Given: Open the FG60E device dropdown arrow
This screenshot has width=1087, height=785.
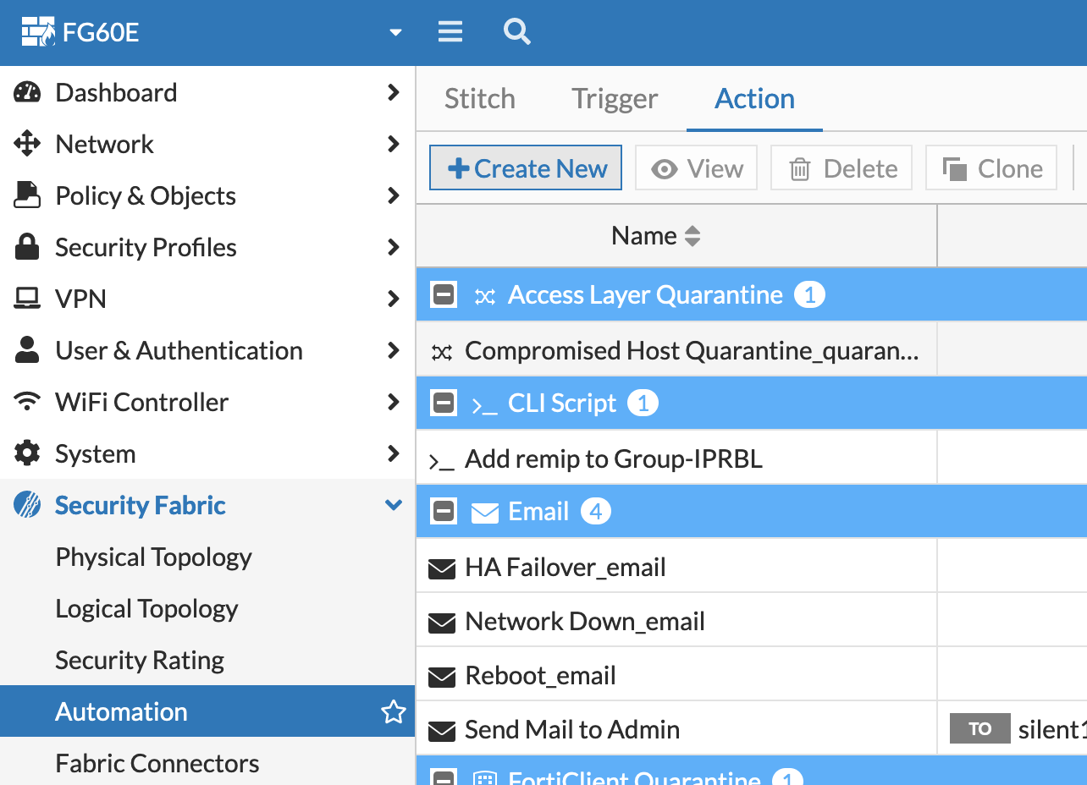Looking at the screenshot, I should pos(395,33).
